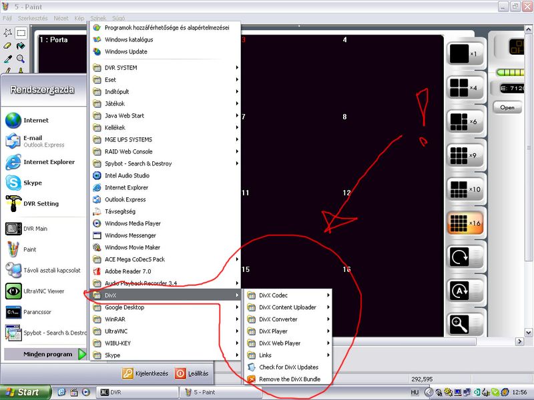
Task: Choose the Magnifier tool in Paint toolbox
Action: pos(21,59)
